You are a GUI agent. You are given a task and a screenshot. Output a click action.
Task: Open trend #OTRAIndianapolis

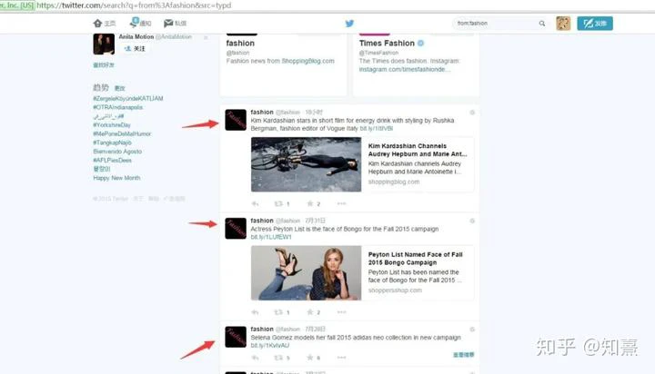pyautogui.click(x=117, y=107)
